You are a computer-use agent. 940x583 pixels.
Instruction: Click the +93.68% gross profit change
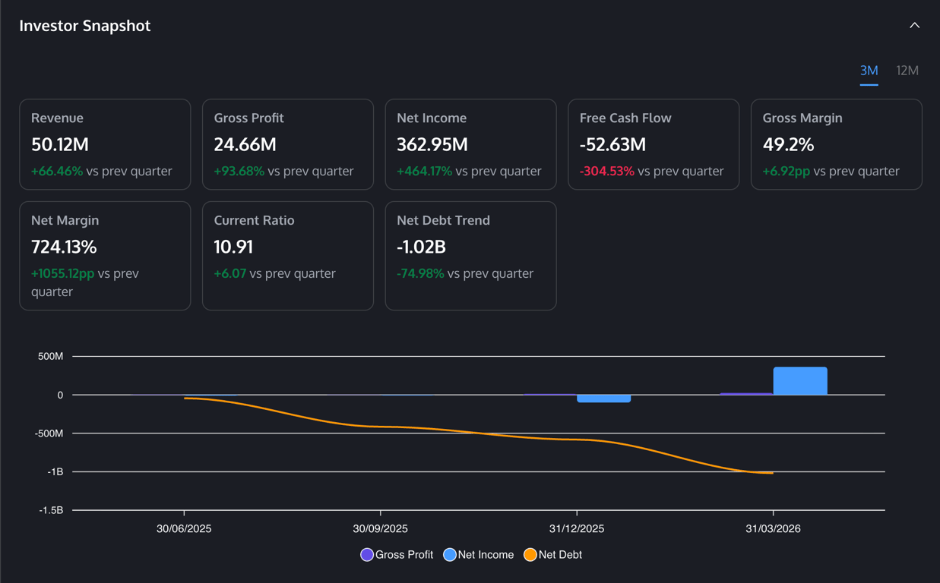click(x=239, y=171)
